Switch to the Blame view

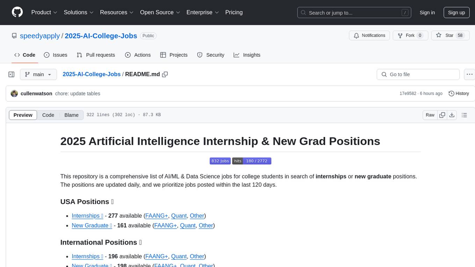pos(71,115)
